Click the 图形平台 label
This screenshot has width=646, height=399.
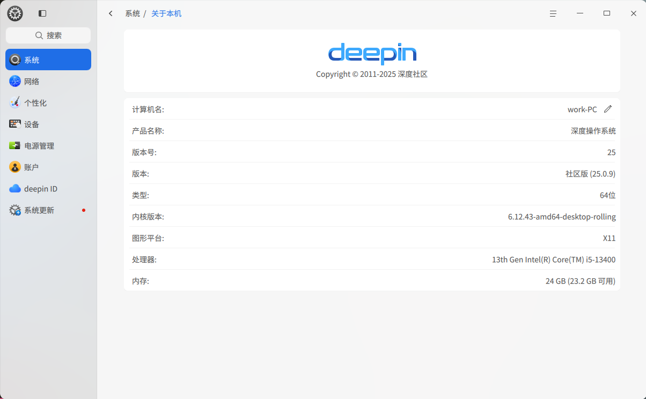(148, 238)
